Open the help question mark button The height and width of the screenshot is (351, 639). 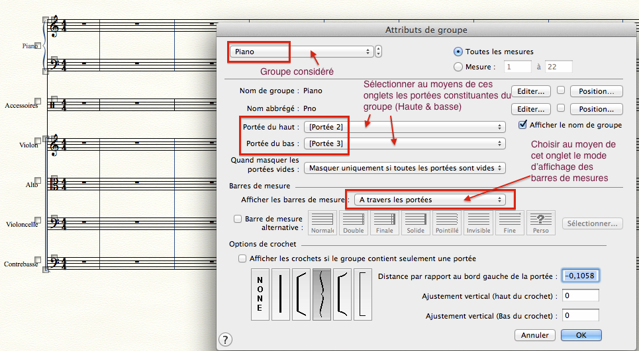pos(226,339)
